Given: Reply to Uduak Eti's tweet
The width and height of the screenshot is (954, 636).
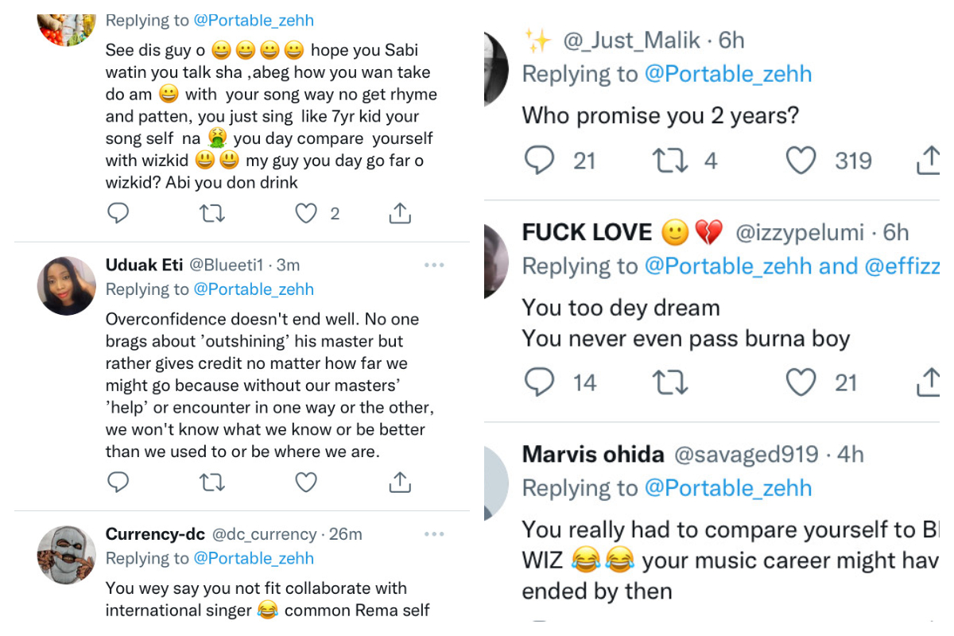Looking at the screenshot, I should [x=118, y=483].
